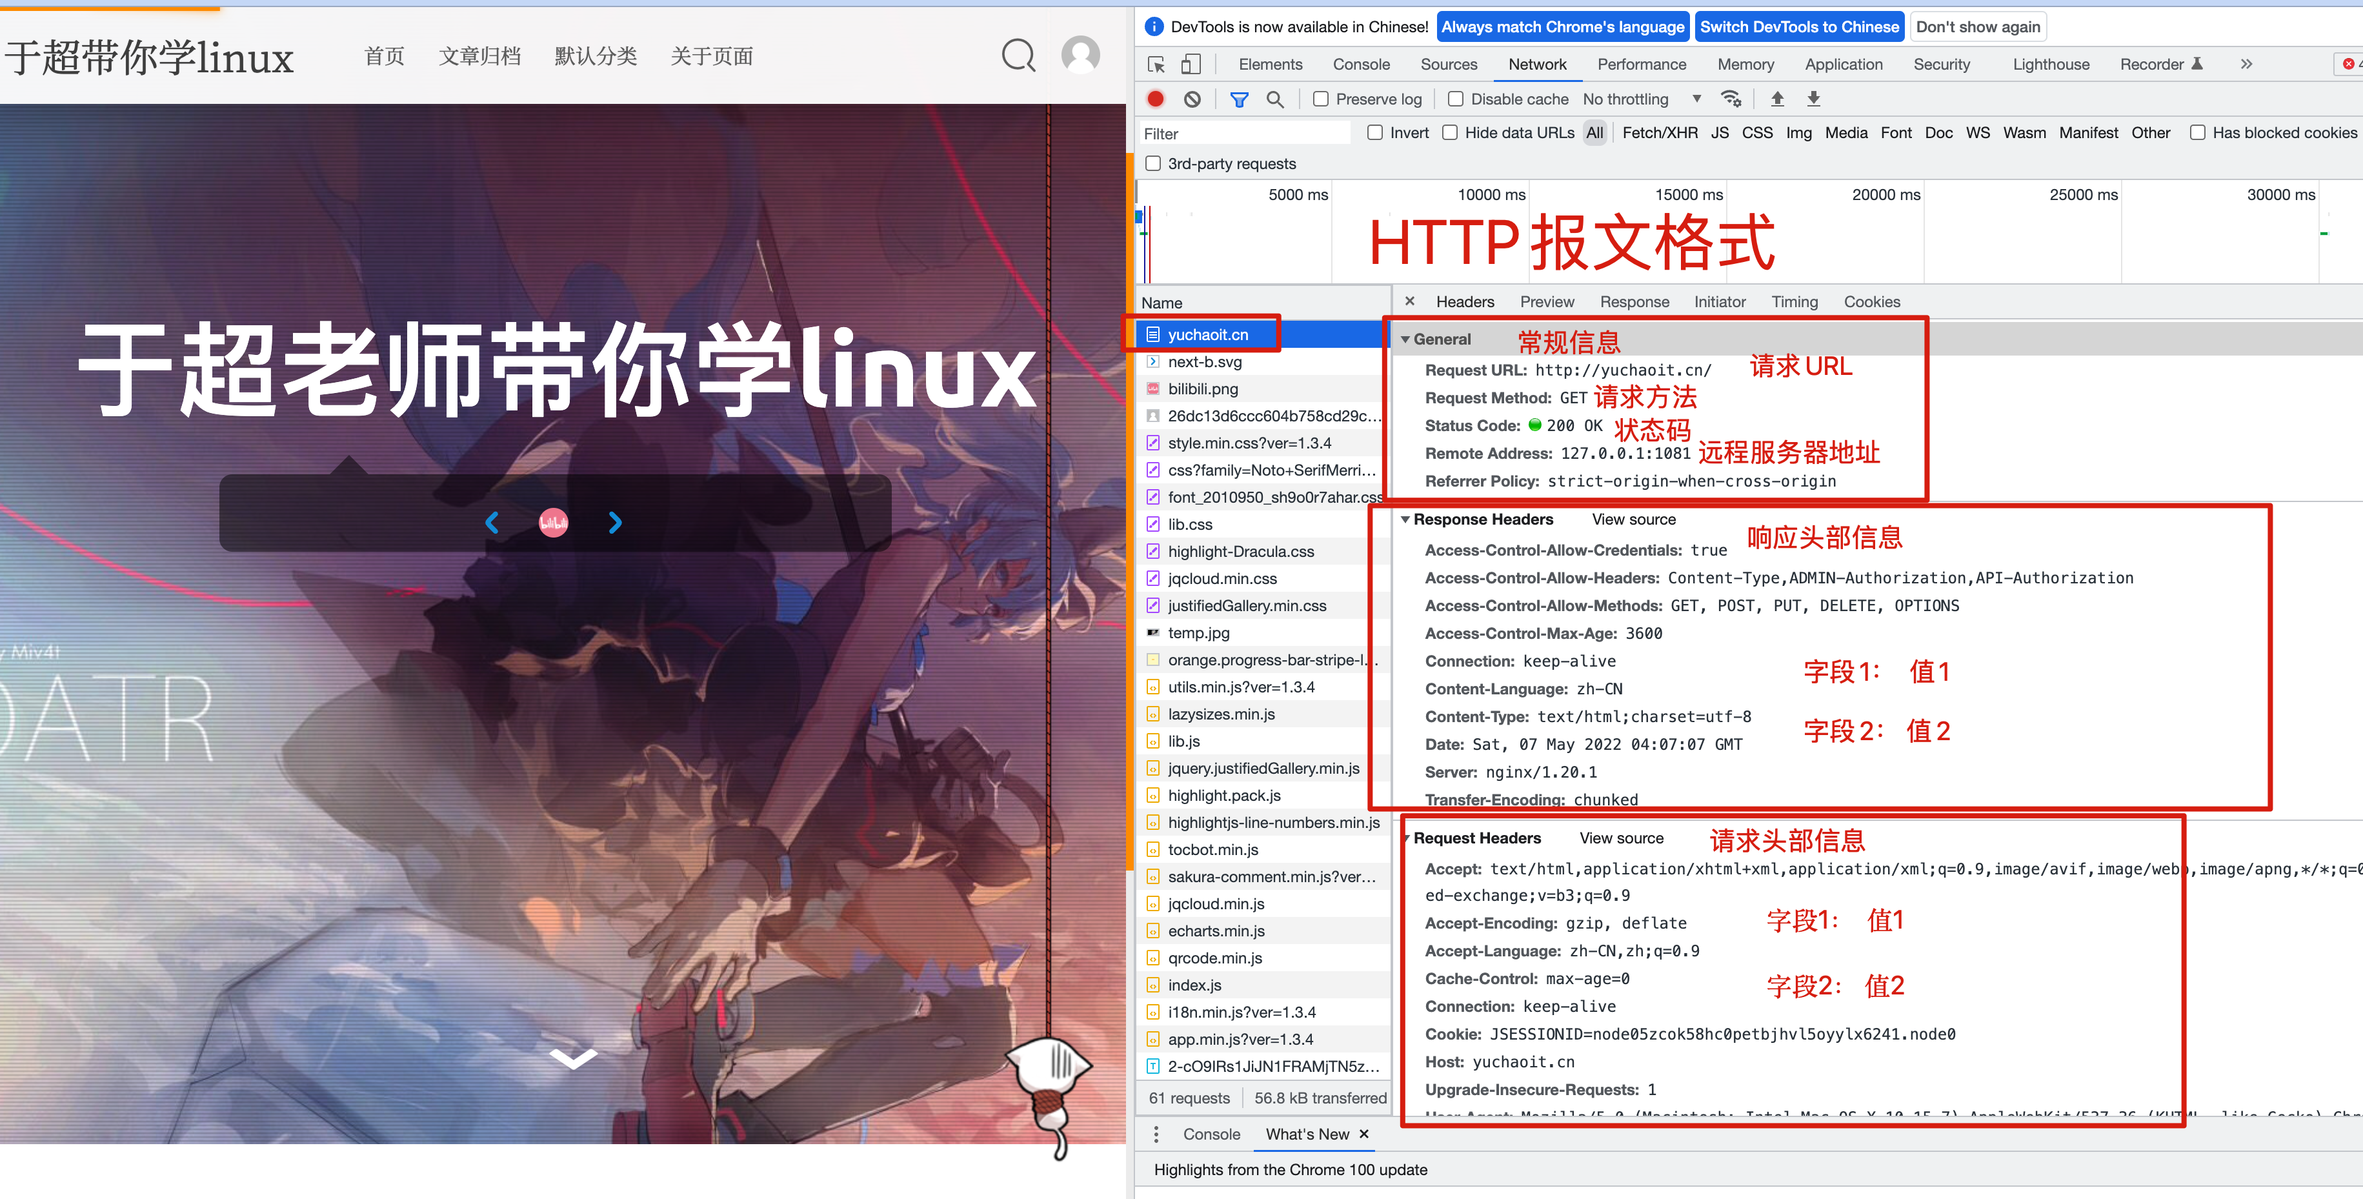Click the inspect element picker icon

(1156, 65)
